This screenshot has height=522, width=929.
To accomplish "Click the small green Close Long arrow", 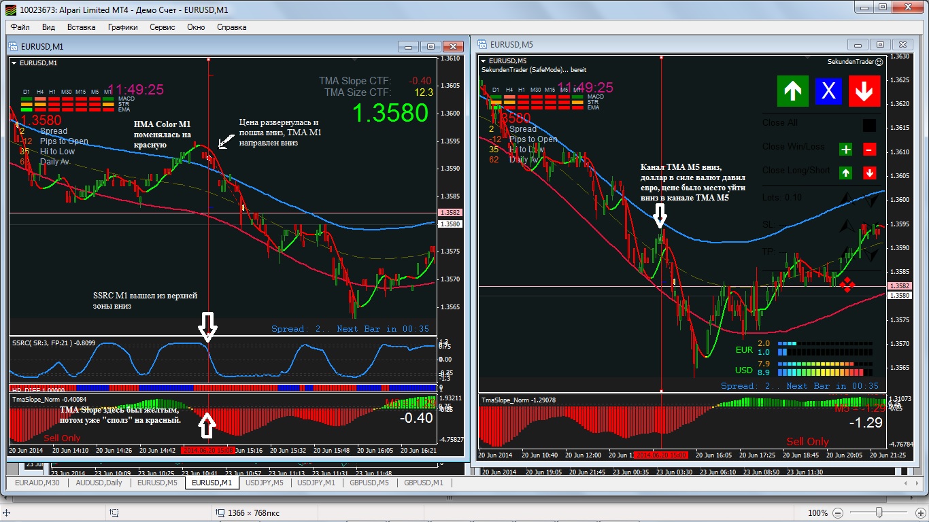I will tap(845, 173).
